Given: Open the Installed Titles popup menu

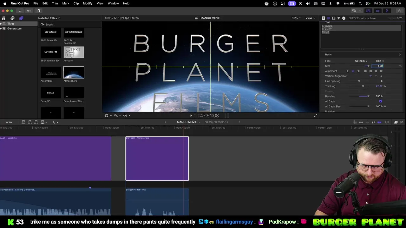Looking at the screenshot, I should [49, 18].
